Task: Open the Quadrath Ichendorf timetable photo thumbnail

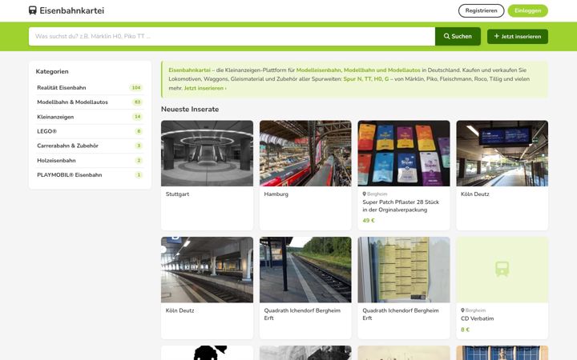Action: pos(404,270)
